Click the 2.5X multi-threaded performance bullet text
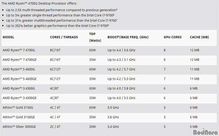 click(61, 10)
